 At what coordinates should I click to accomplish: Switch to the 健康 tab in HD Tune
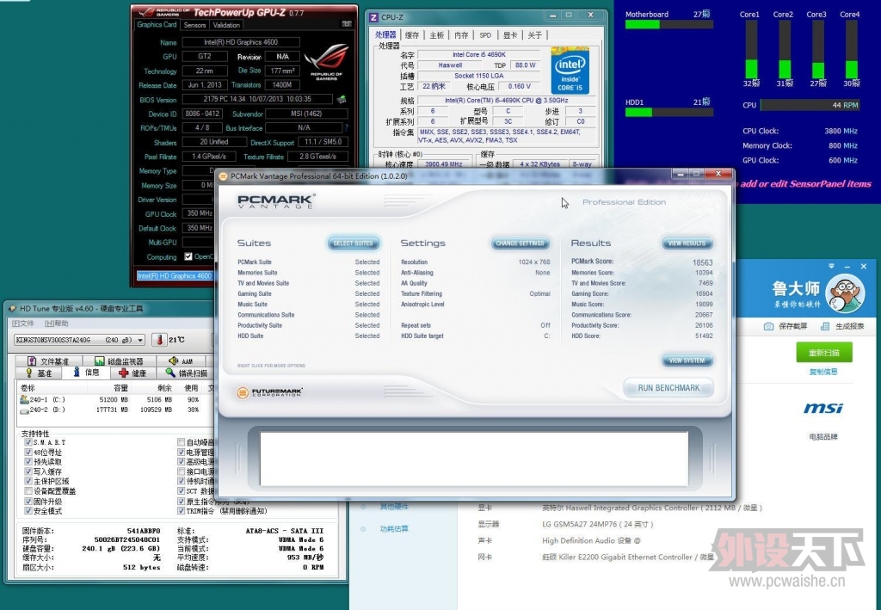(x=132, y=373)
